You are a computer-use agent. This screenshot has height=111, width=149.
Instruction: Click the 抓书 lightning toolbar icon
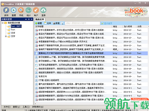pyautogui.click(x=6, y=10)
